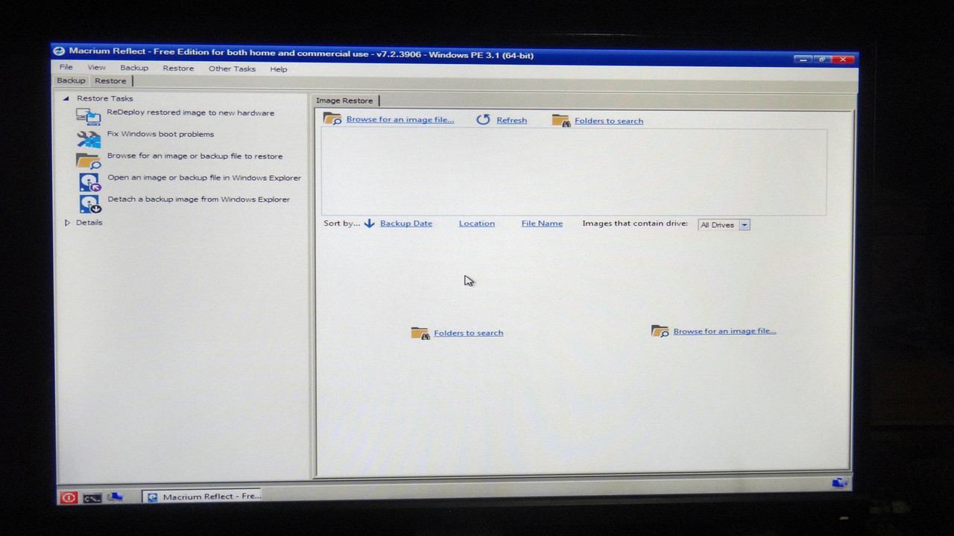This screenshot has height=536, width=954.
Task: Click top Browse for an image file link
Action: point(400,120)
